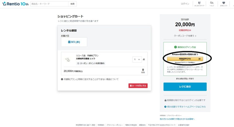Open 利用規約 link in the footer
Image resolution: width=234 pixels, height=127 pixels.
(x=101, y=125)
